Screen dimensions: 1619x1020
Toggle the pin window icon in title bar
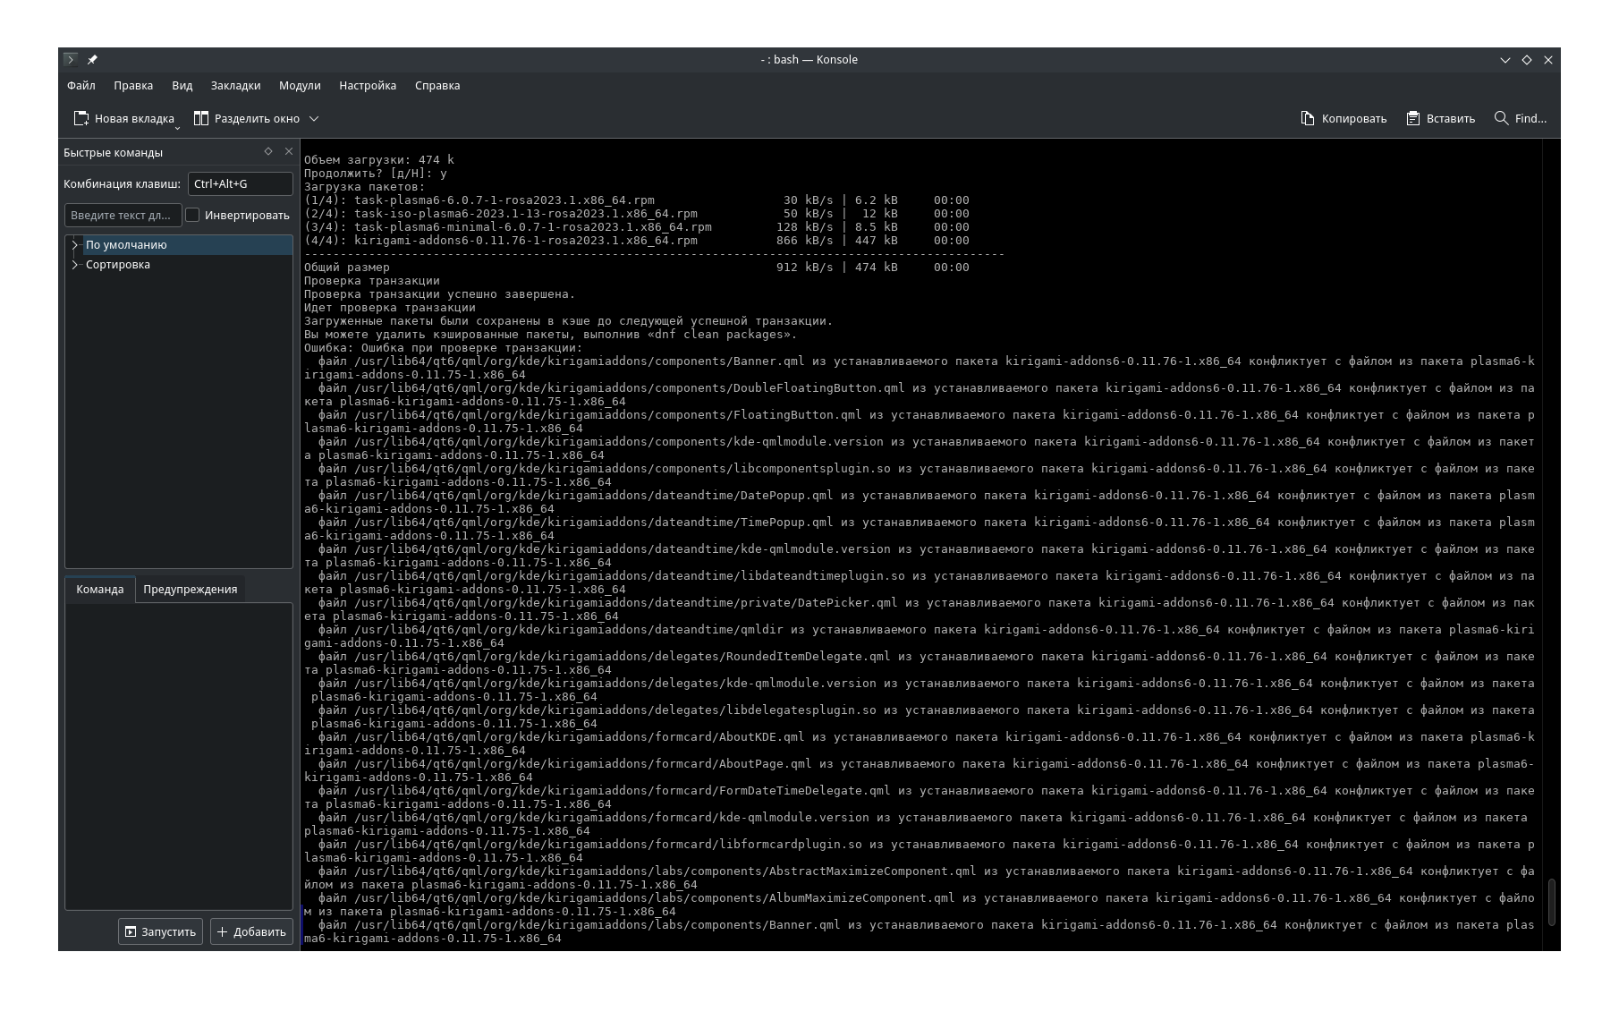pyautogui.click(x=92, y=60)
